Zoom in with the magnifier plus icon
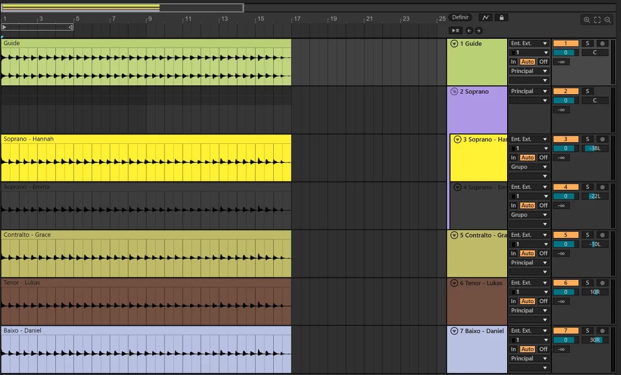Screen dimensions: 621x375 (x=587, y=20)
